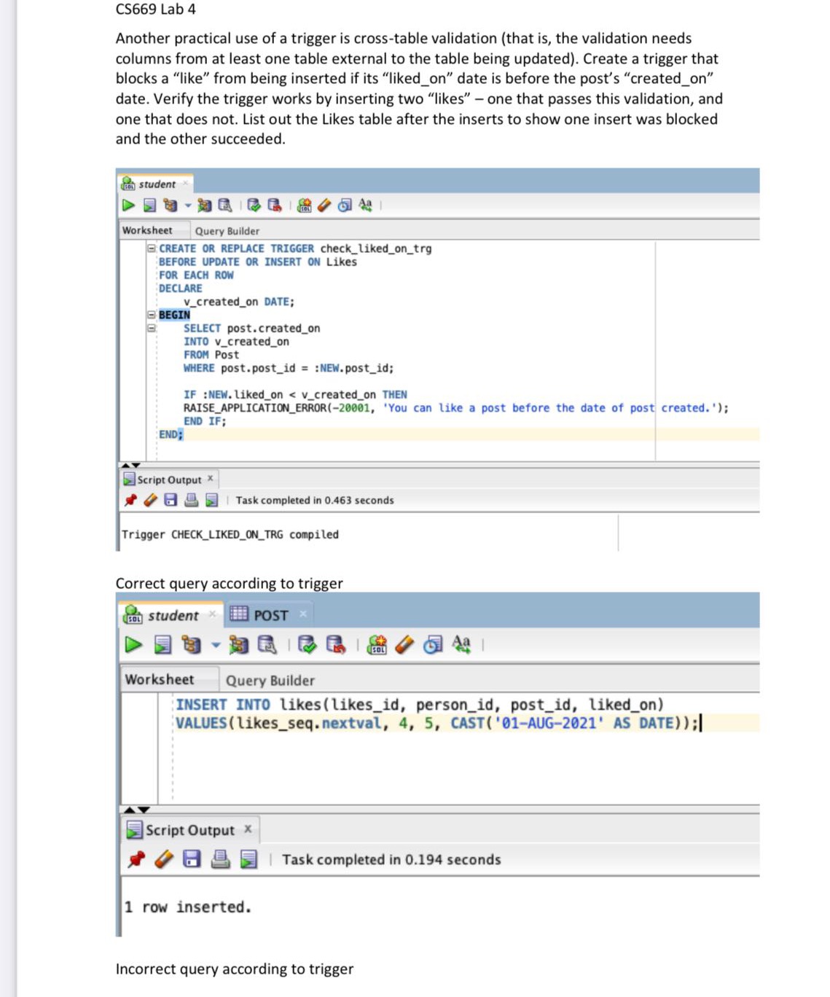The image size is (830, 997).
Task: Open the dropdown beside the execute database icon
Action: point(187,206)
